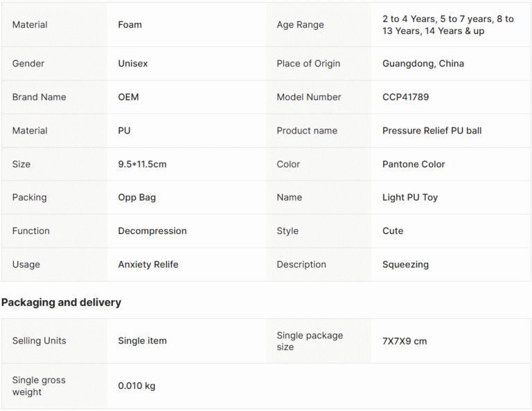Click the Foam material value
Screen dimensions: 532x411
(130, 25)
